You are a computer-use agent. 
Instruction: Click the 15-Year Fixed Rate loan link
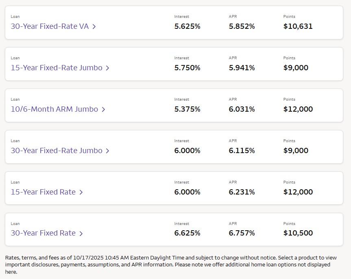(x=43, y=192)
